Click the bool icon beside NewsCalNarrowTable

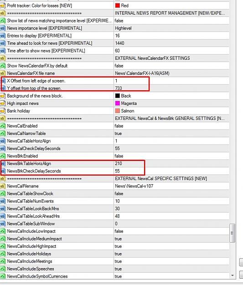click(3, 134)
